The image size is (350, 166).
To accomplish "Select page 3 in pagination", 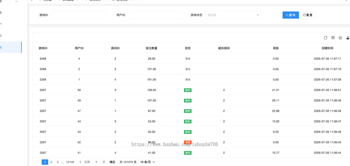I will [x=57, y=162].
